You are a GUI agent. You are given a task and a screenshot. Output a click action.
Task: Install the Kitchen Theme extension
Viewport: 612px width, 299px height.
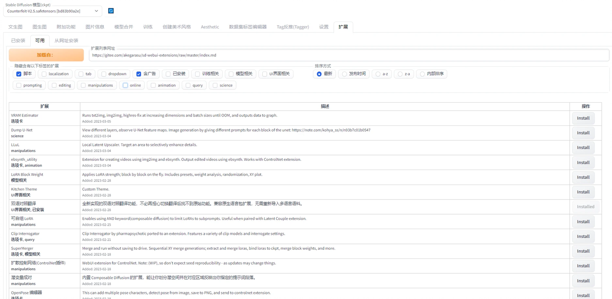[x=583, y=192]
